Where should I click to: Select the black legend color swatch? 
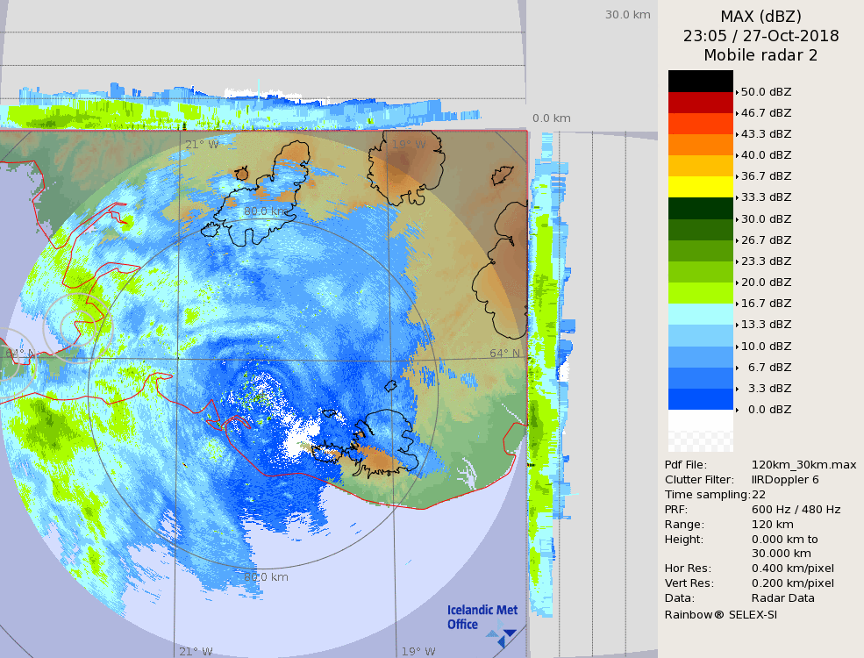[700, 81]
